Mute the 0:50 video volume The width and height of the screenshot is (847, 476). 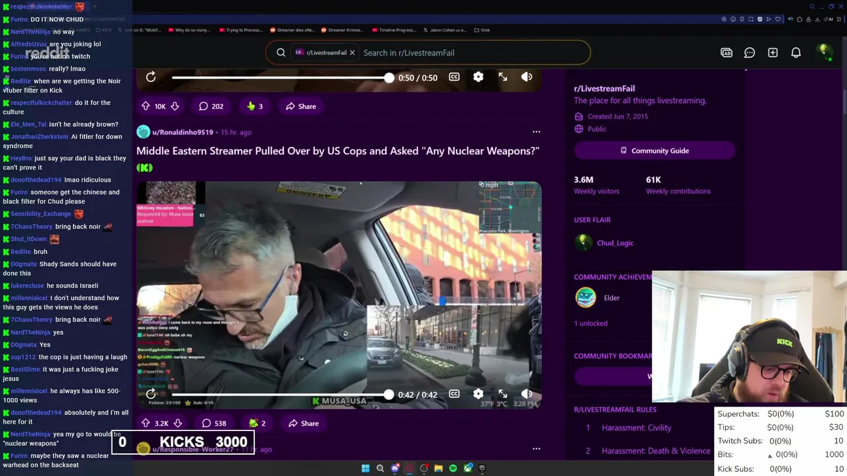point(527,77)
